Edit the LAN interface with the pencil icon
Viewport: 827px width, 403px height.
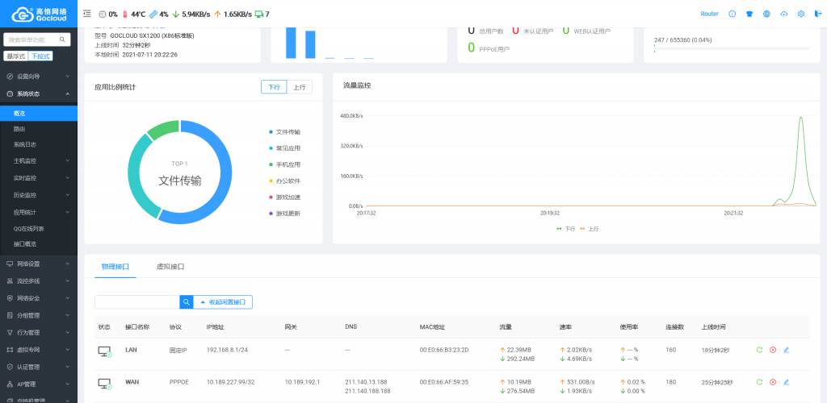click(786, 350)
